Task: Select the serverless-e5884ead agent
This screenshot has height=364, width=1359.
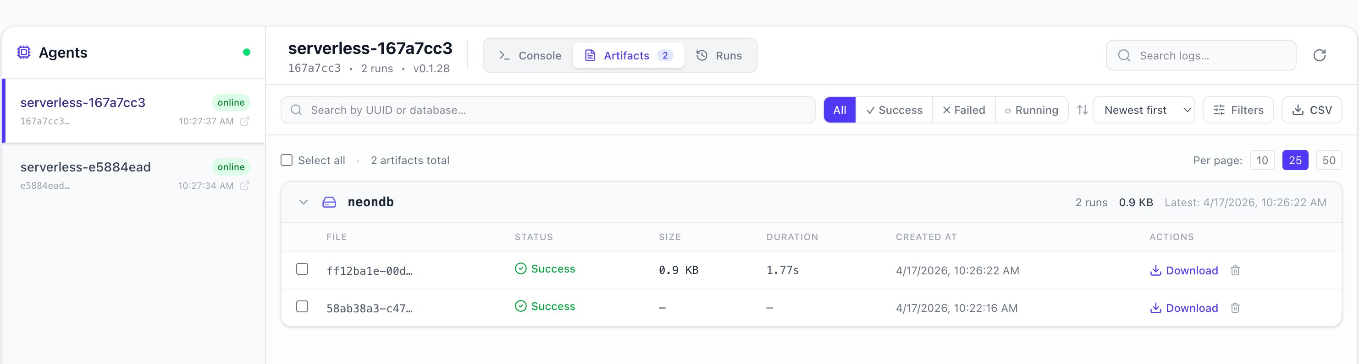Action: click(133, 175)
